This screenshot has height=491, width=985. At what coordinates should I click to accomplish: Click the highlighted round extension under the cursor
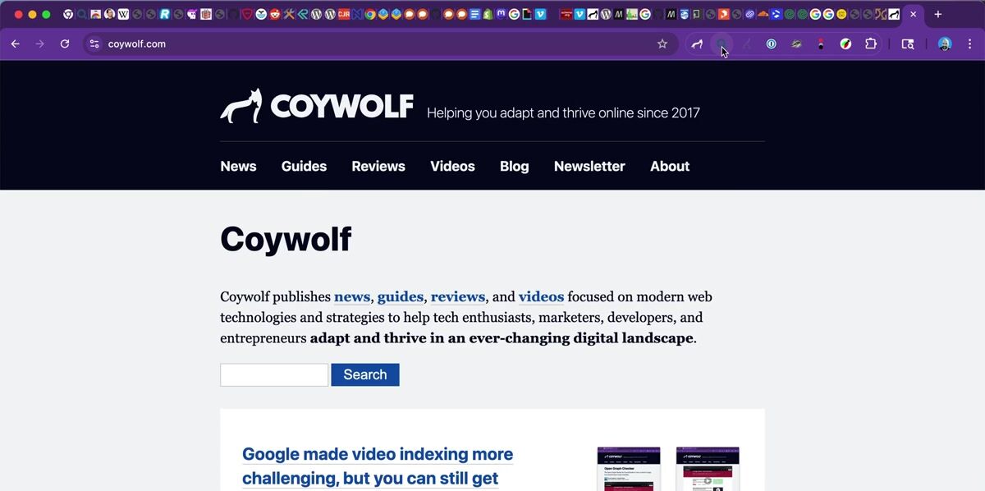click(721, 44)
